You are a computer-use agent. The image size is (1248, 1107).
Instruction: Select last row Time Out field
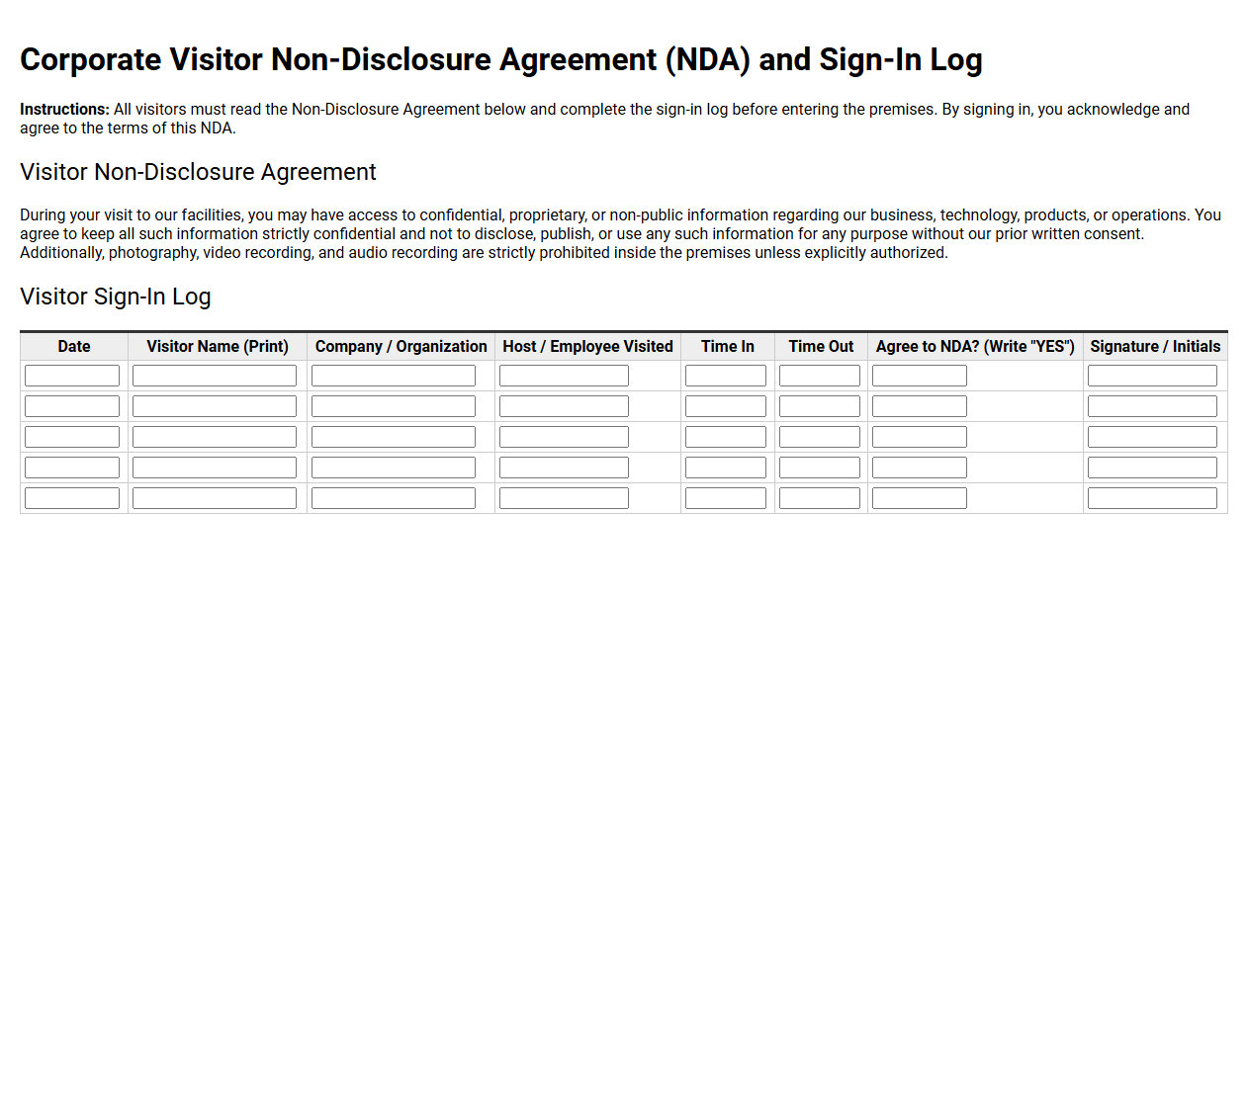pos(820,498)
